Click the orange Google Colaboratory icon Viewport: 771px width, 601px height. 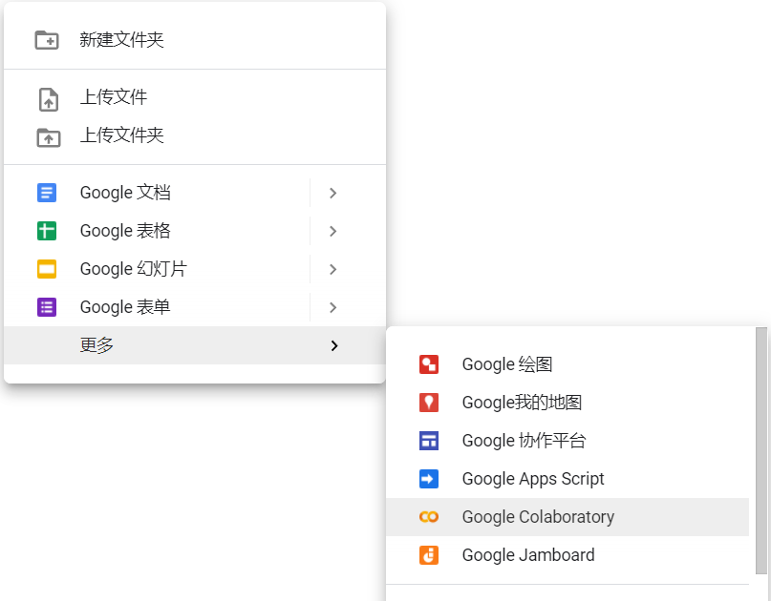(x=430, y=517)
